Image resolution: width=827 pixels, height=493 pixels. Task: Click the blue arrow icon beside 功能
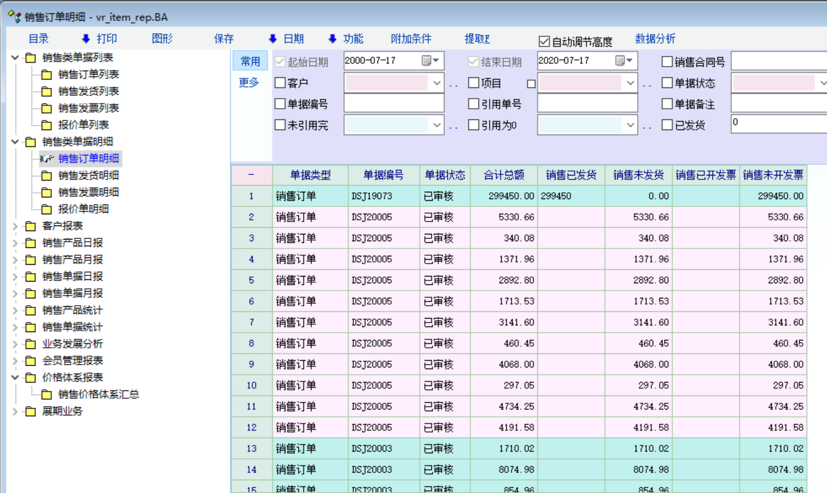pyautogui.click(x=332, y=39)
